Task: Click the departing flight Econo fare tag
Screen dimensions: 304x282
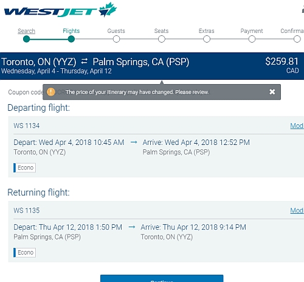Action: (x=25, y=167)
